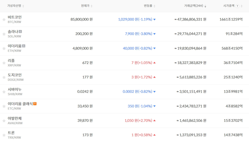Favorite the 비트코인 BTC/KRW star
This screenshot has height=142, width=249.
pyautogui.click(x=4, y=19)
